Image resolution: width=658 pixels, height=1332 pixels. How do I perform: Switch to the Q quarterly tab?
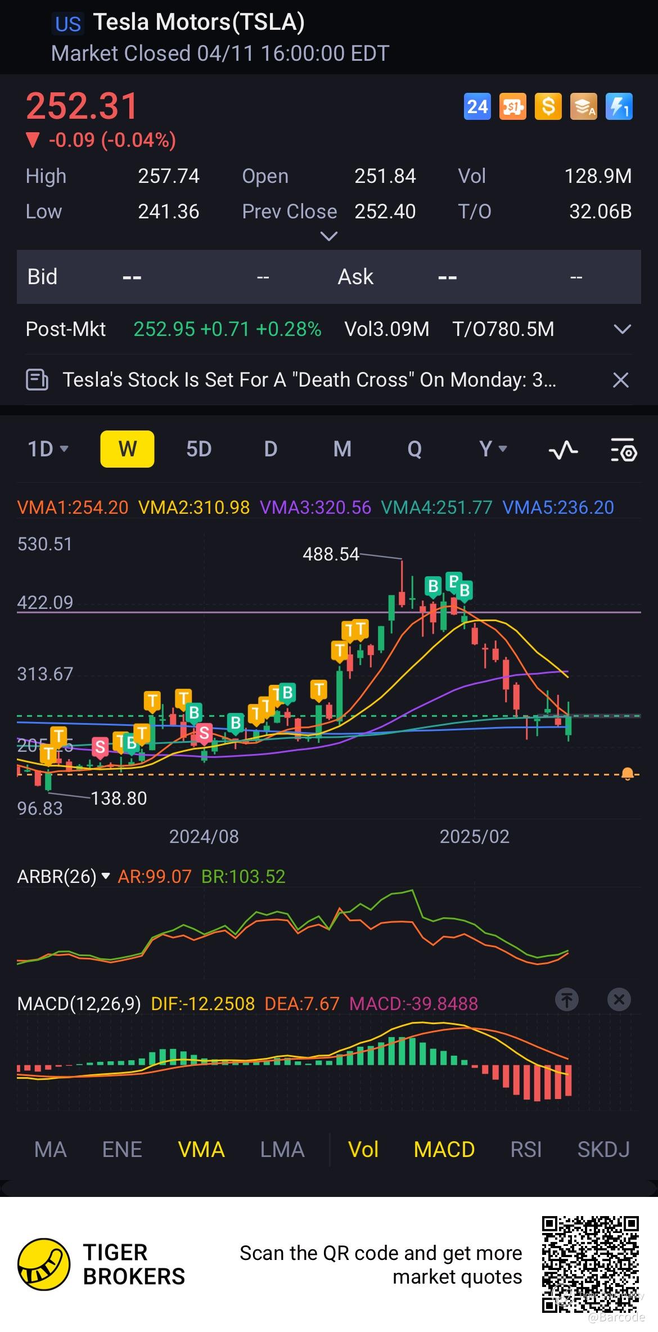(414, 449)
